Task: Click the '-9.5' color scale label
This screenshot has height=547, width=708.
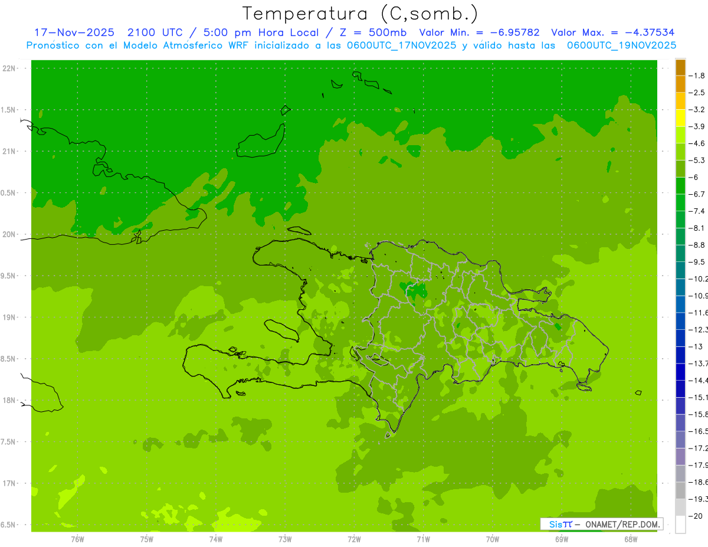Action: (698, 262)
